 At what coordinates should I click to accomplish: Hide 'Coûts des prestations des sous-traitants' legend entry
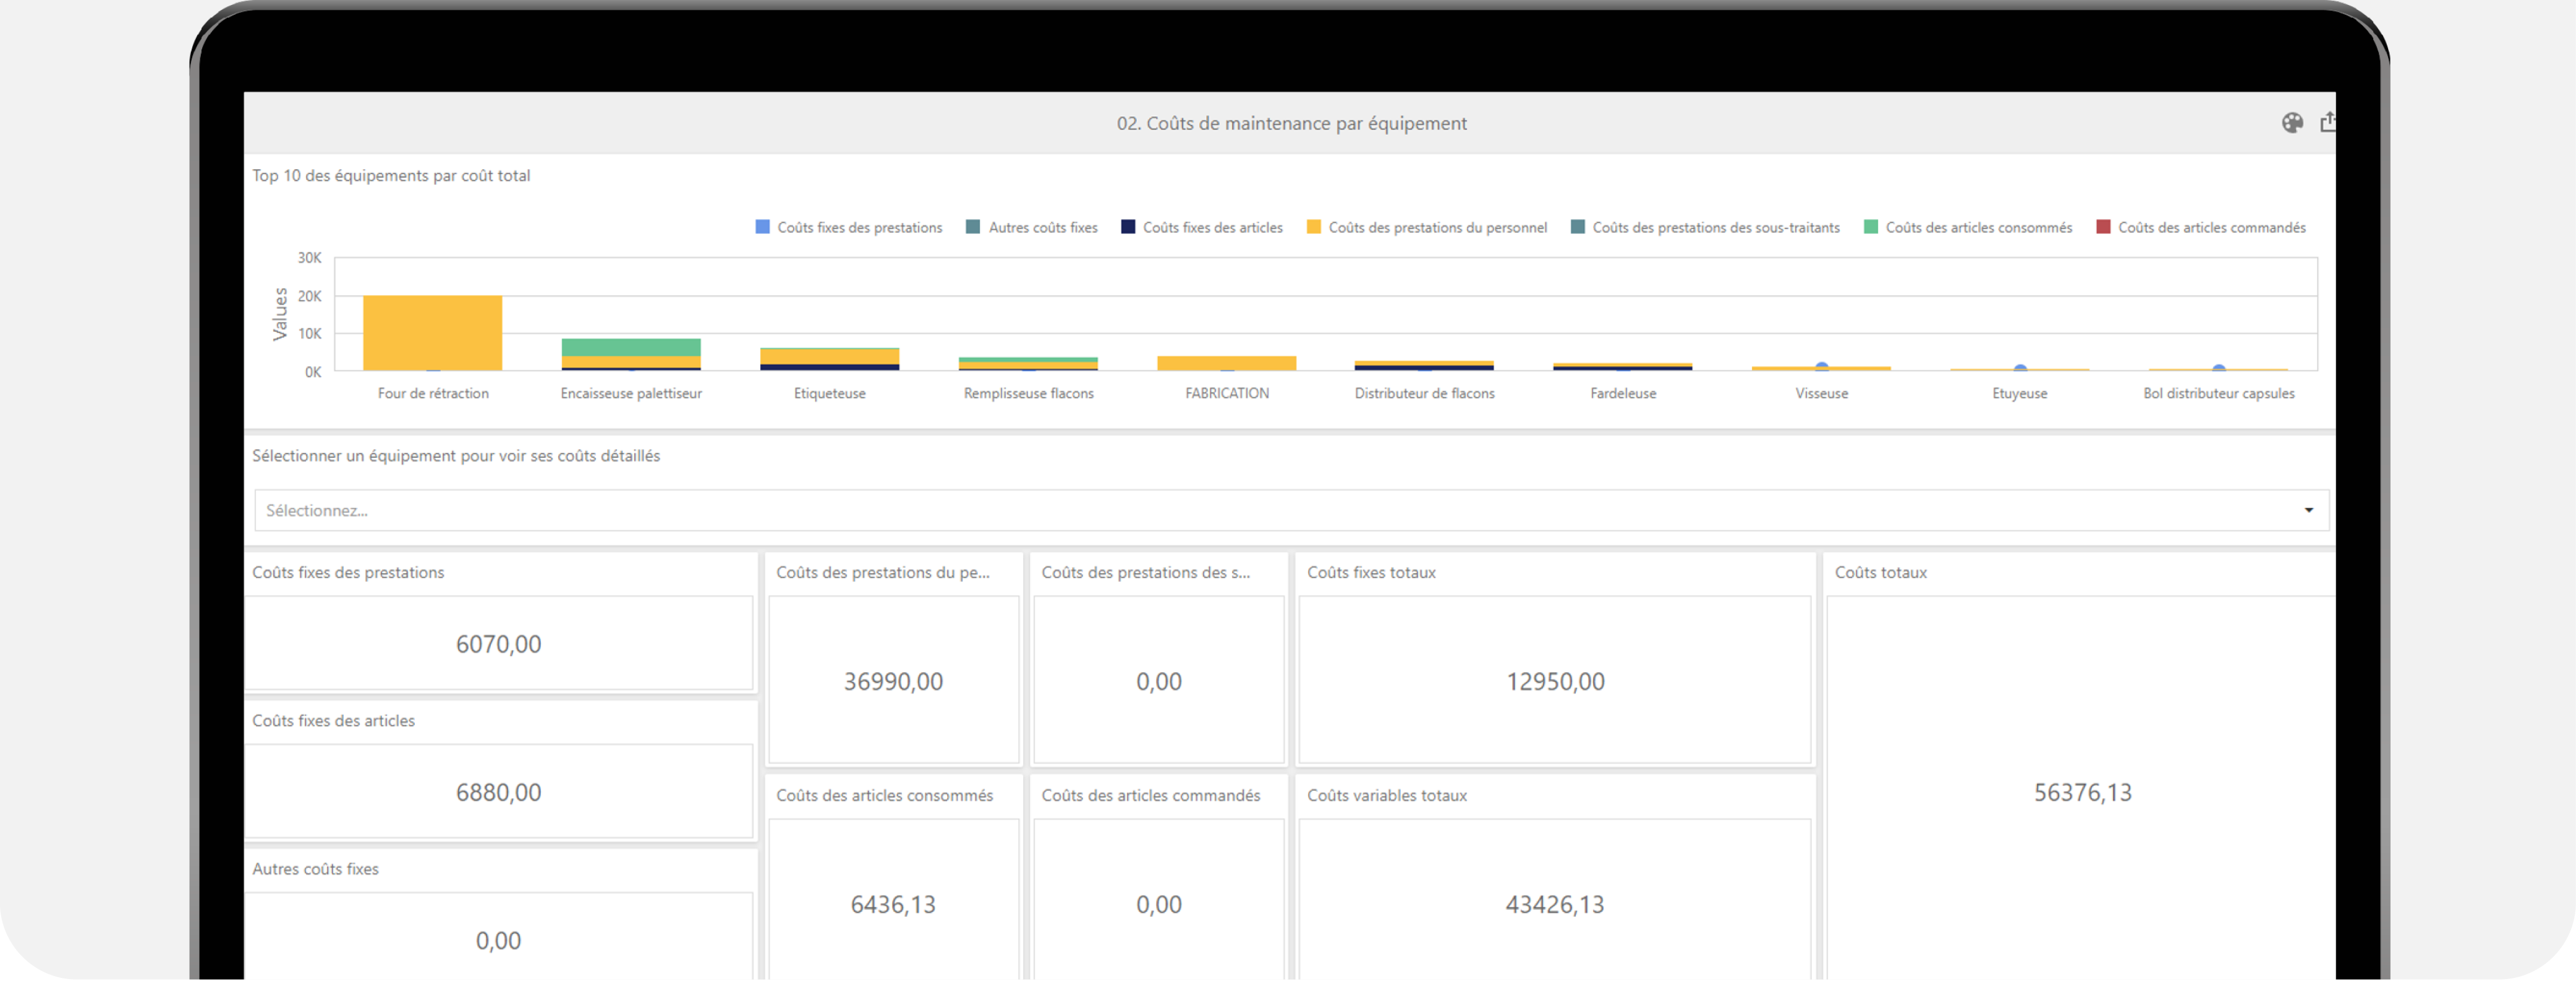(x=1578, y=228)
